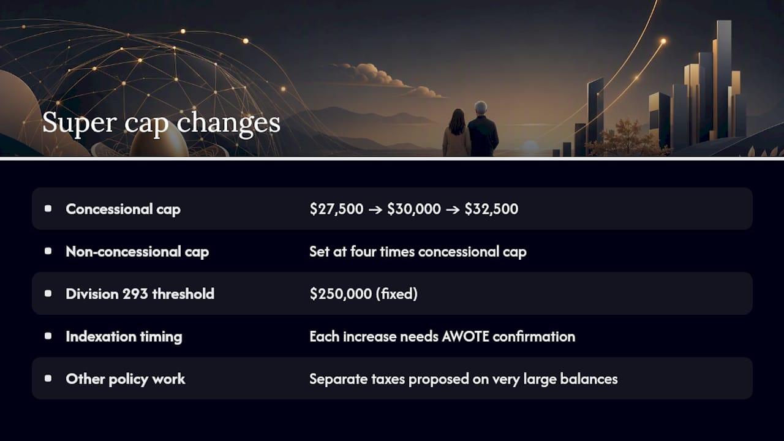Select the $250,000 (fixed) value
This screenshot has height=441, width=784.
[x=363, y=293]
